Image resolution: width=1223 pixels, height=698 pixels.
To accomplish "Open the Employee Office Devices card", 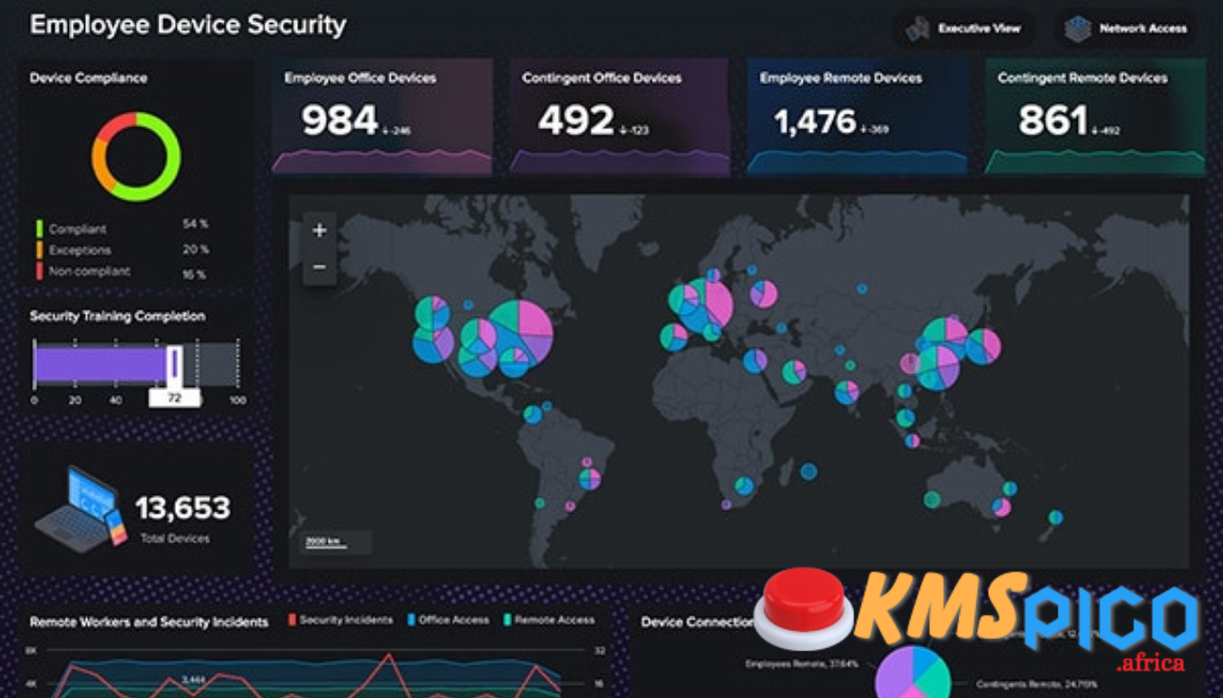I will pyautogui.click(x=382, y=117).
